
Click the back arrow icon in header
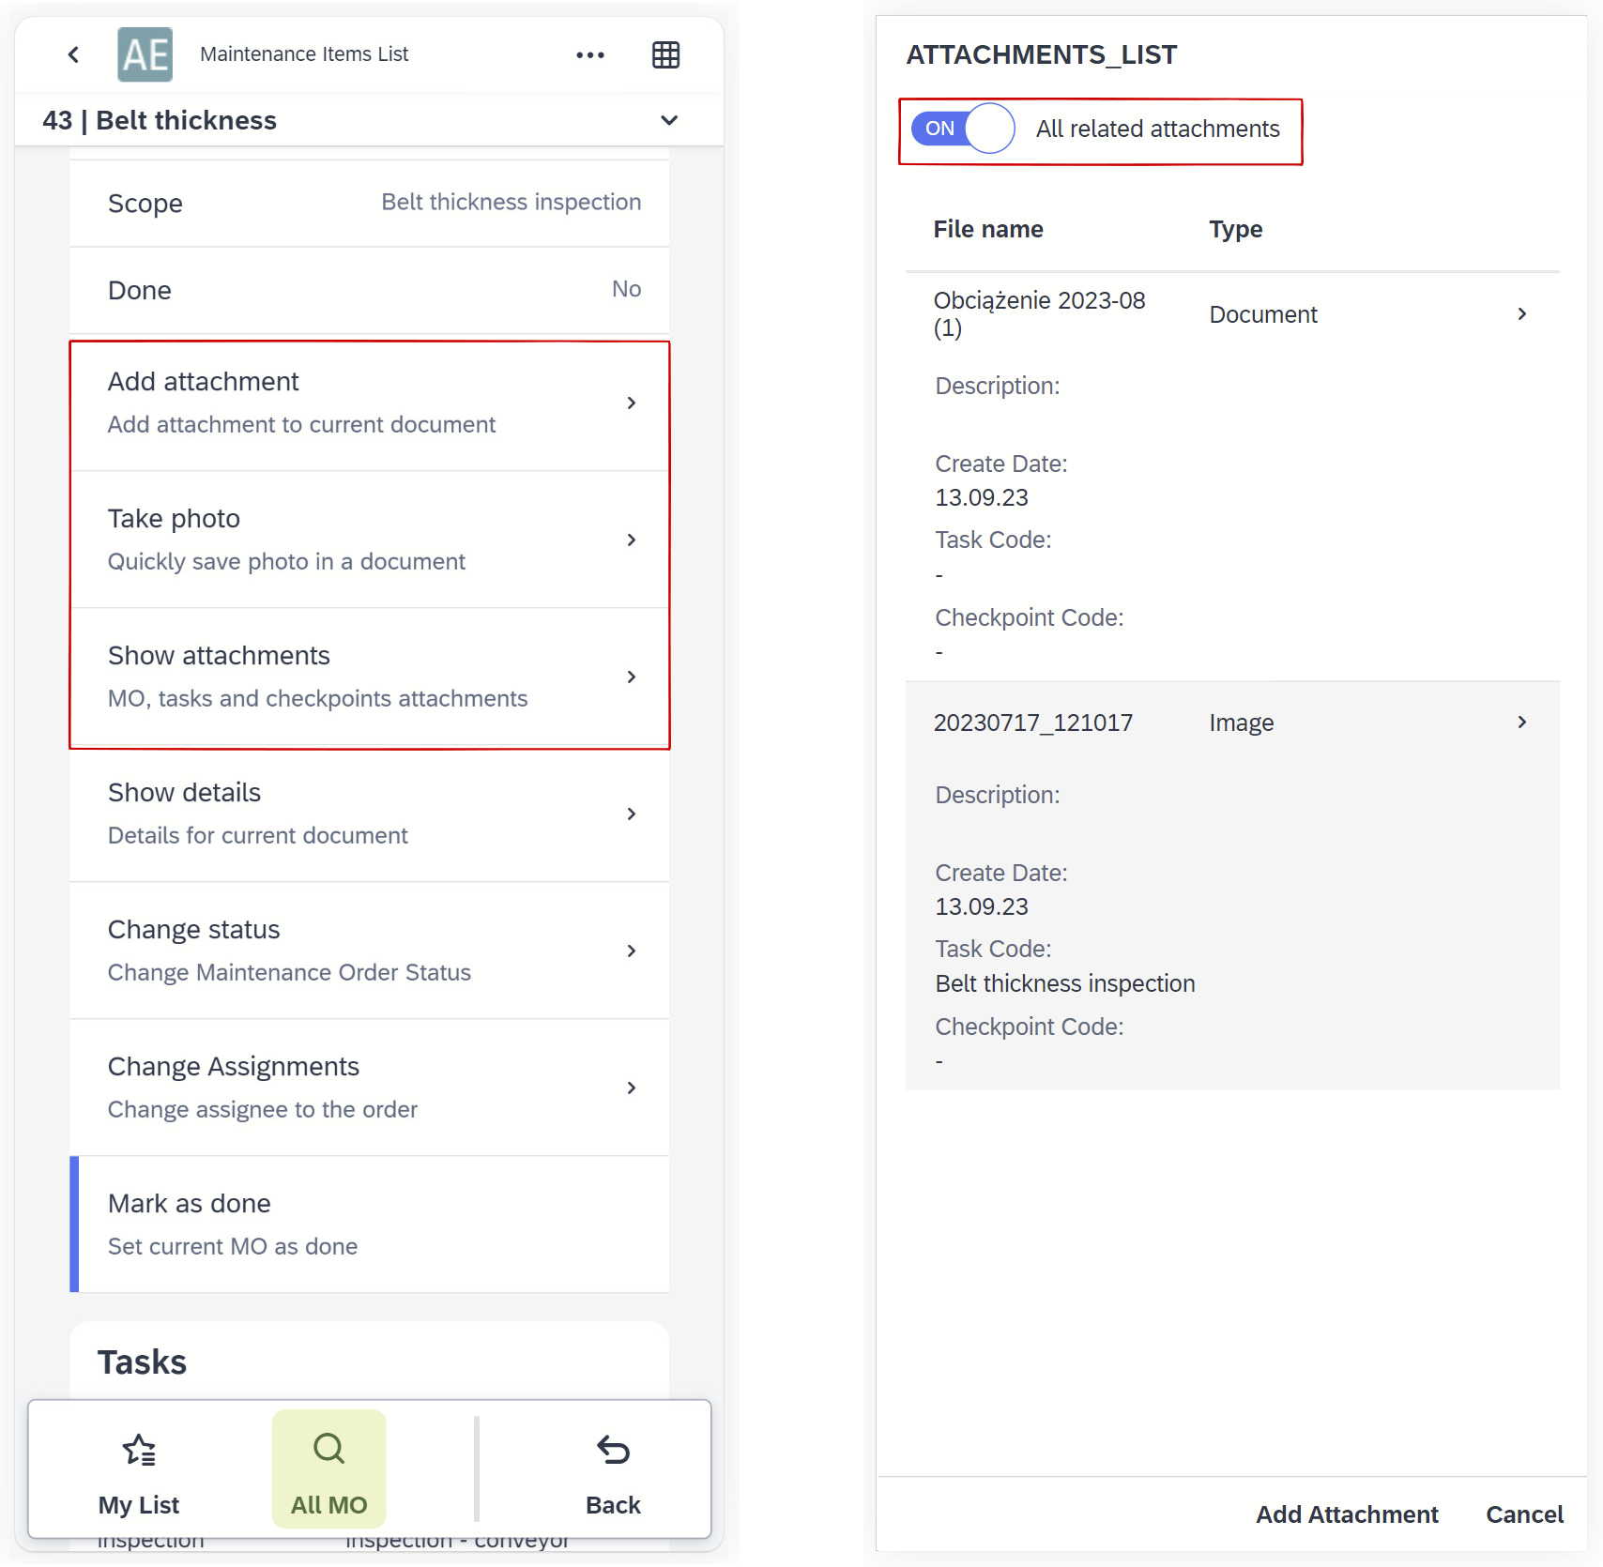[73, 54]
